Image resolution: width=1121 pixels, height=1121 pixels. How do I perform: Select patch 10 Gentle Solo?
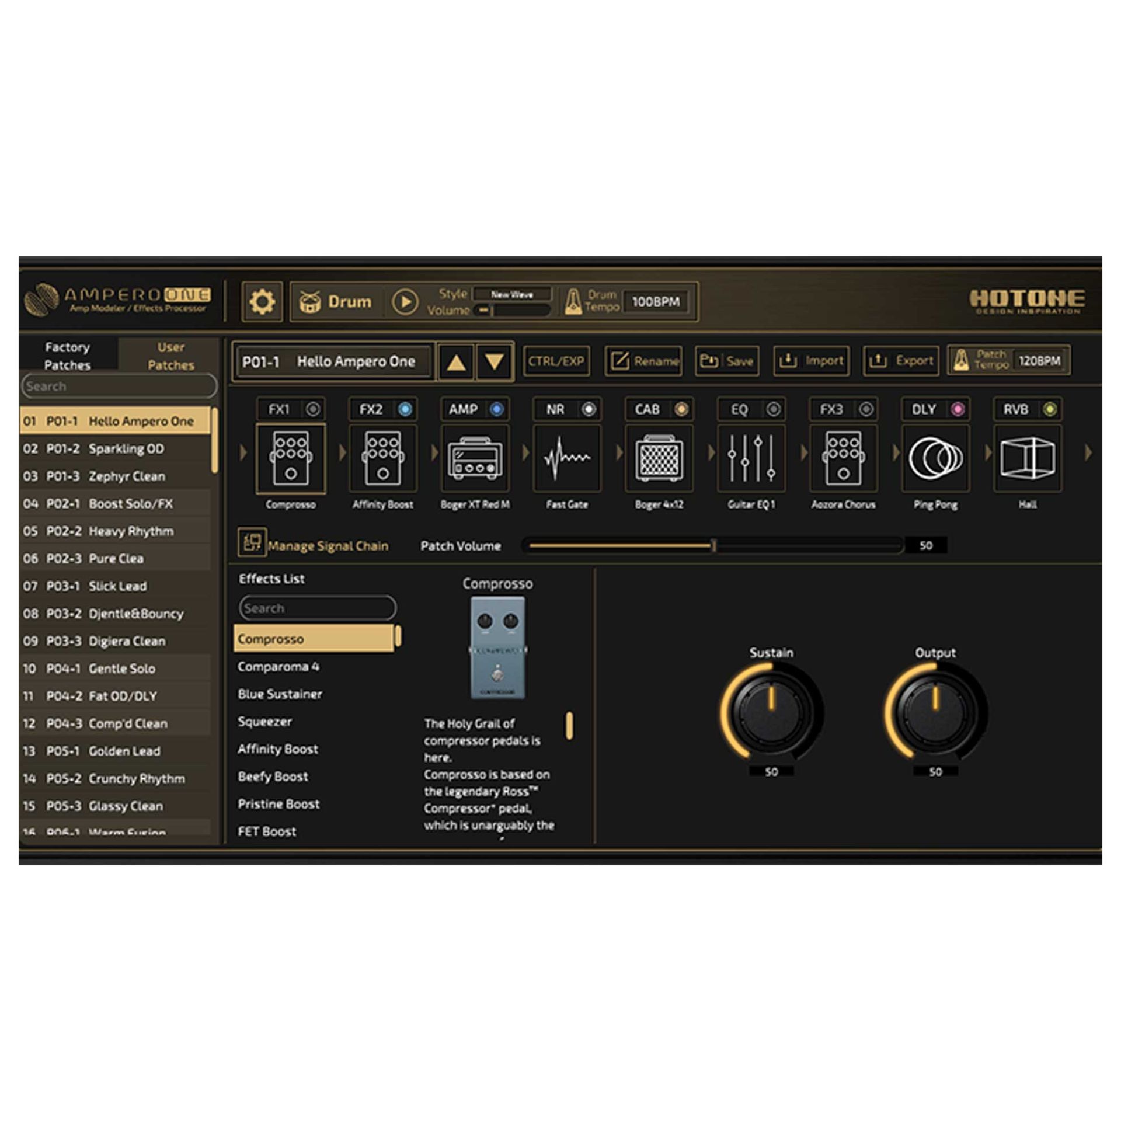click(116, 669)
